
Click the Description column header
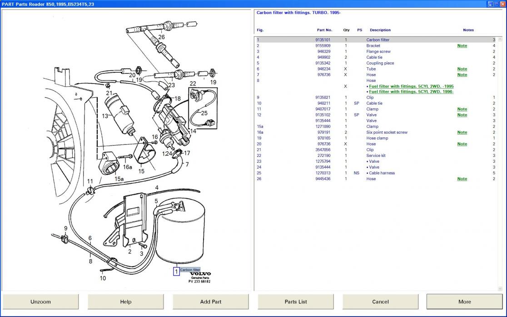[380, 30]
